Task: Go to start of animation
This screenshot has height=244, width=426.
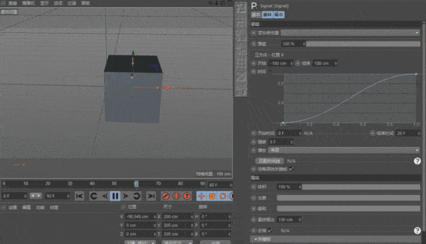Action: tap(79, 196)
